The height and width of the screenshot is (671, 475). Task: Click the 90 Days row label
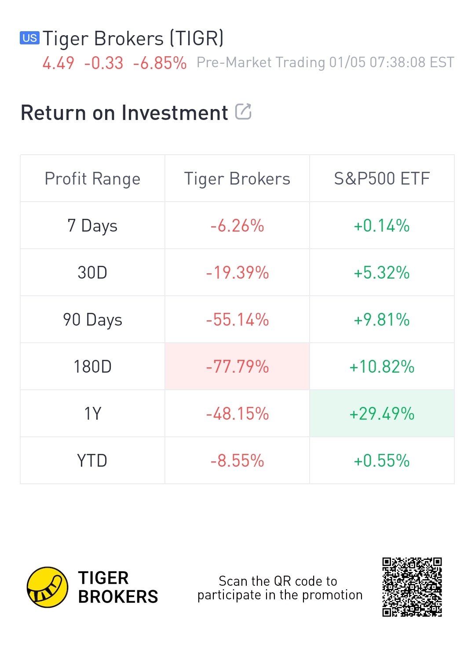(92, 320)
